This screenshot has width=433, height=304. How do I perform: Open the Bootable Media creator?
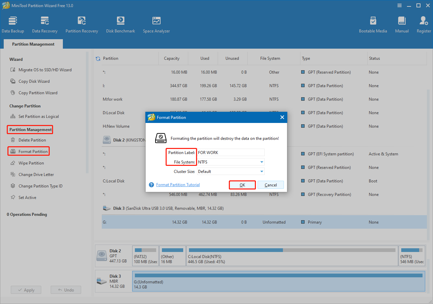pyautogui.click(x=373, y=24)
